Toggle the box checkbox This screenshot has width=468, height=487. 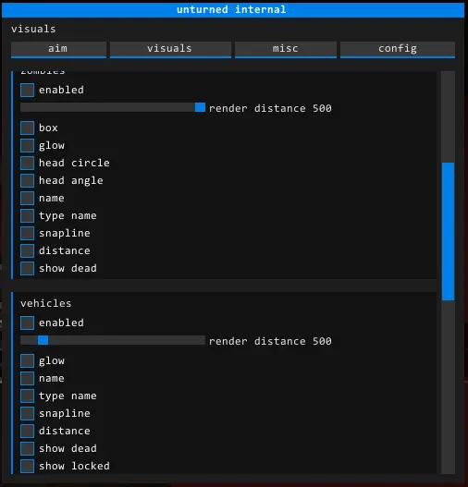click(x=28, y=128)
